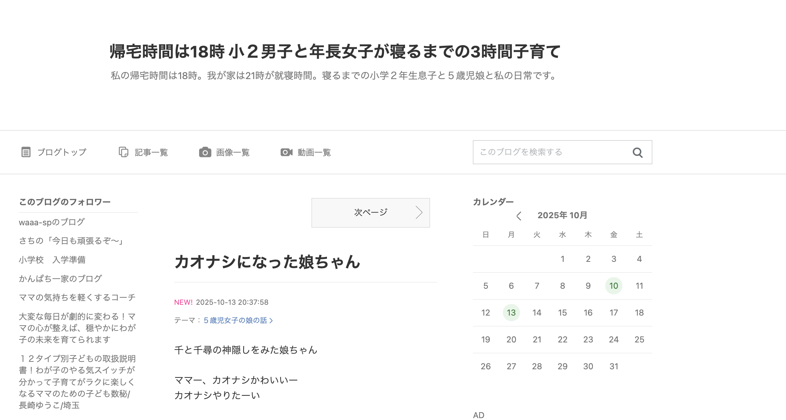
Task: Click chevron after 5歳児女子の娘の話 theme
Action: click(x=271, y=321)
